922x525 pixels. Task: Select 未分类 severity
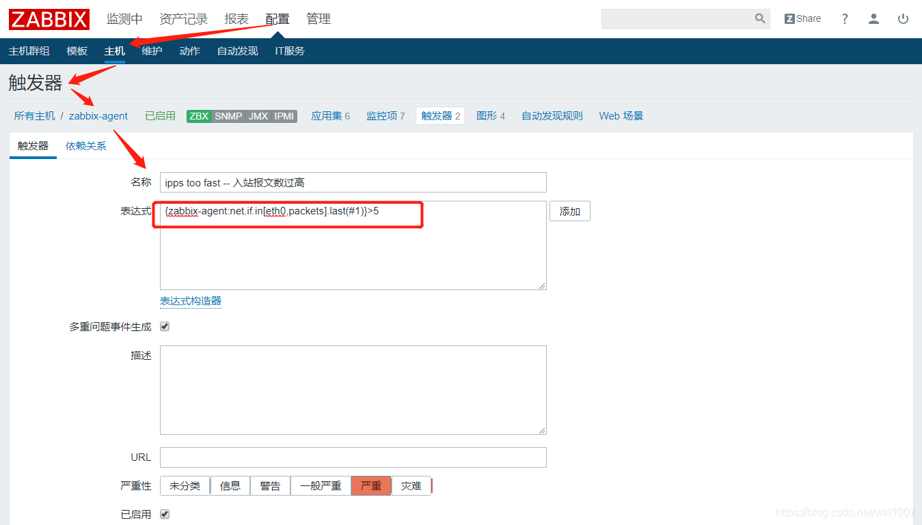(185, 486)
